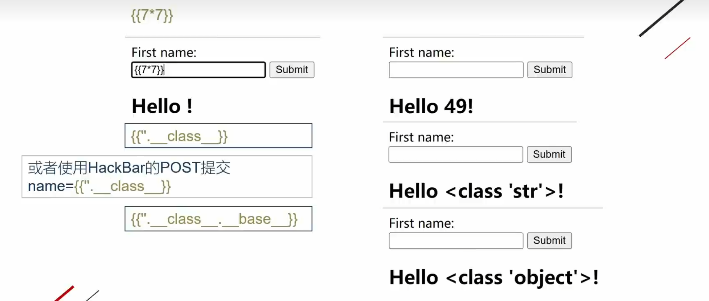Click the olive {{7*7}} text at top
Image resolution: width=709 pixels, height=301 pixels.
(152, 15)
